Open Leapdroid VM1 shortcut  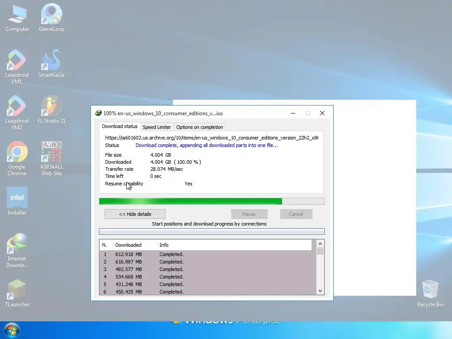[17, 66]
